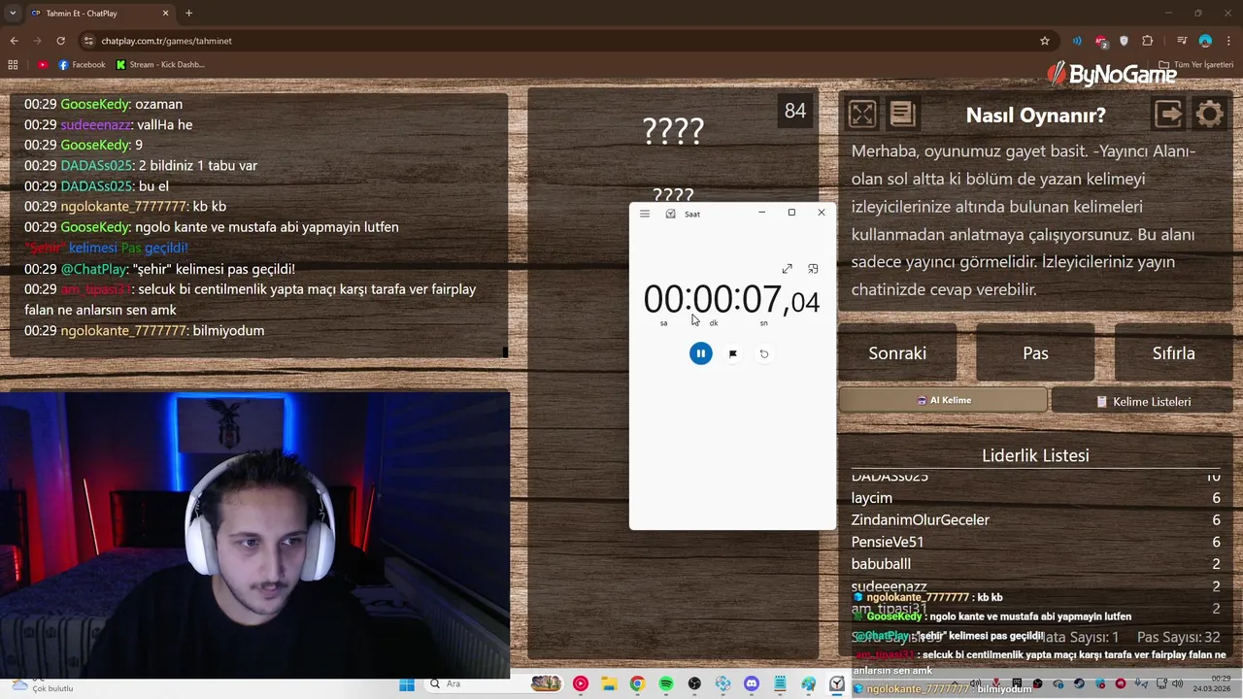View site information icon in address bar
This screenshot has height=699, width=1243.
[x=88, y=41]
